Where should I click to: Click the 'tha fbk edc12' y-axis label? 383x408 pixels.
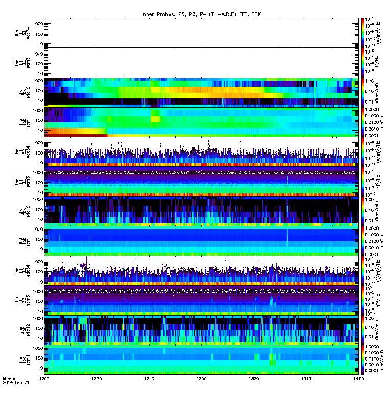[x=25, y=92]
